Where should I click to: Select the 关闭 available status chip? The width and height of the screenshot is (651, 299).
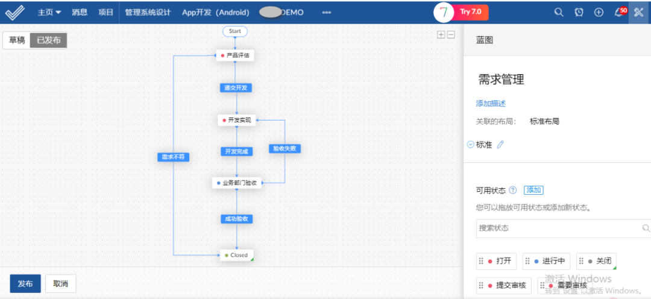click(597, 261)
